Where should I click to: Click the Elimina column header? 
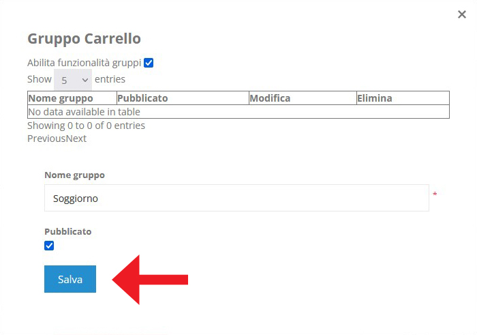[x=403, y=98]
